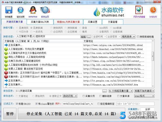Screen dimensions: 162x122
Task: Click the 粘贴 button
Action: pyautogui.click(x=83, y=37)
